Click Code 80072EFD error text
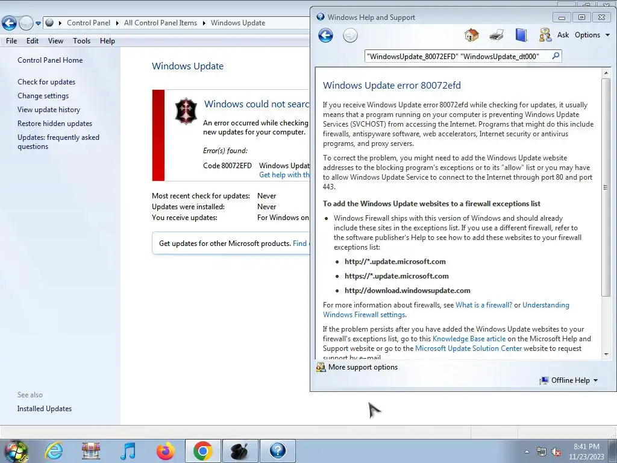617x463 pixels. coord(227,165)
